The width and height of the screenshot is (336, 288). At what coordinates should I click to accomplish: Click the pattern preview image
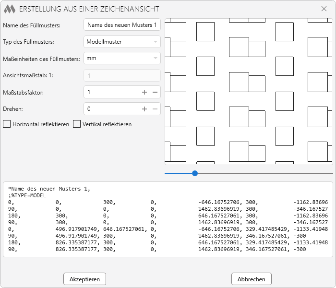[x=249, y=92]
